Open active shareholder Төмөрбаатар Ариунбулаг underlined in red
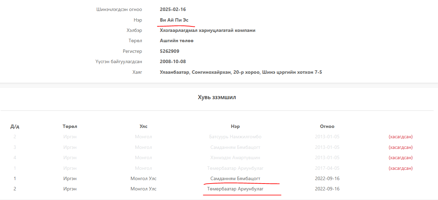Image resolution: width=438 pixels, height=200 pixels. tap(235, 189)
